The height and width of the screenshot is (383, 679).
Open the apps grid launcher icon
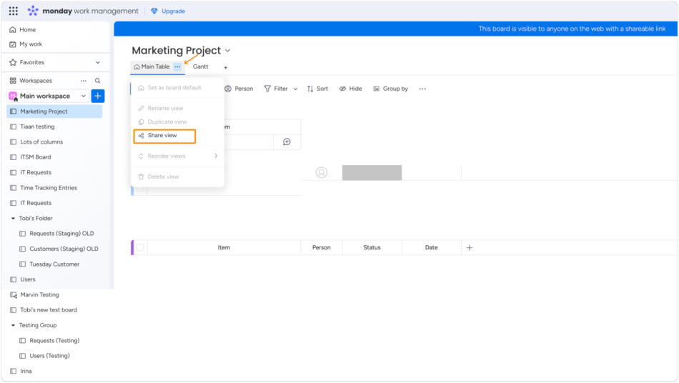tap(14, 11)
